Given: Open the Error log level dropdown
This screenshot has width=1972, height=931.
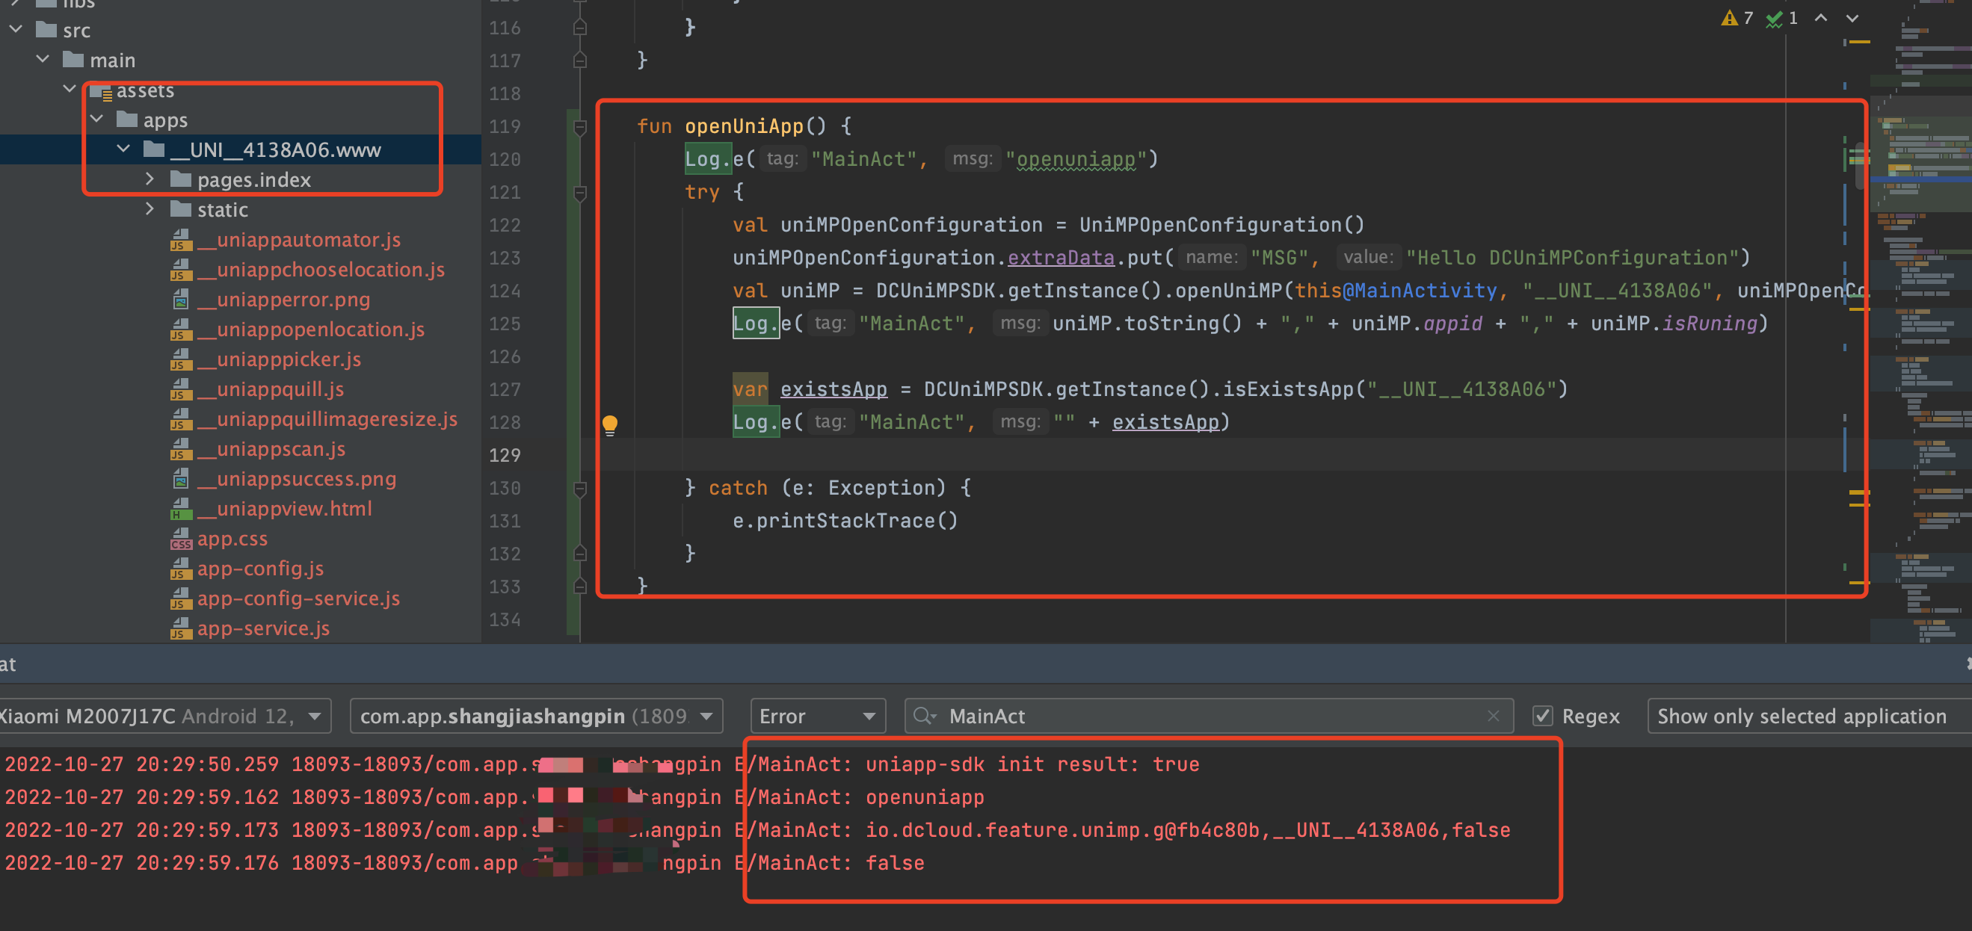Looking at the screenshot, I should 817,716.
